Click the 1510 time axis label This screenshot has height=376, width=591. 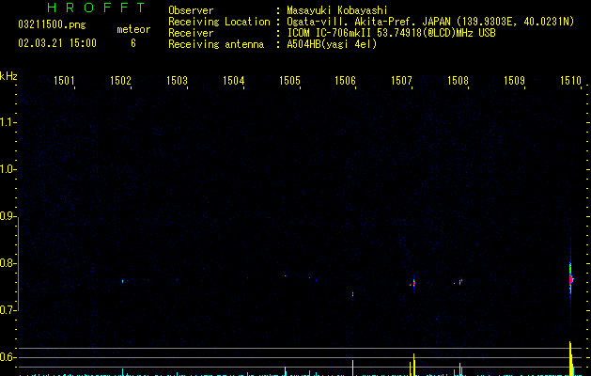570,81
